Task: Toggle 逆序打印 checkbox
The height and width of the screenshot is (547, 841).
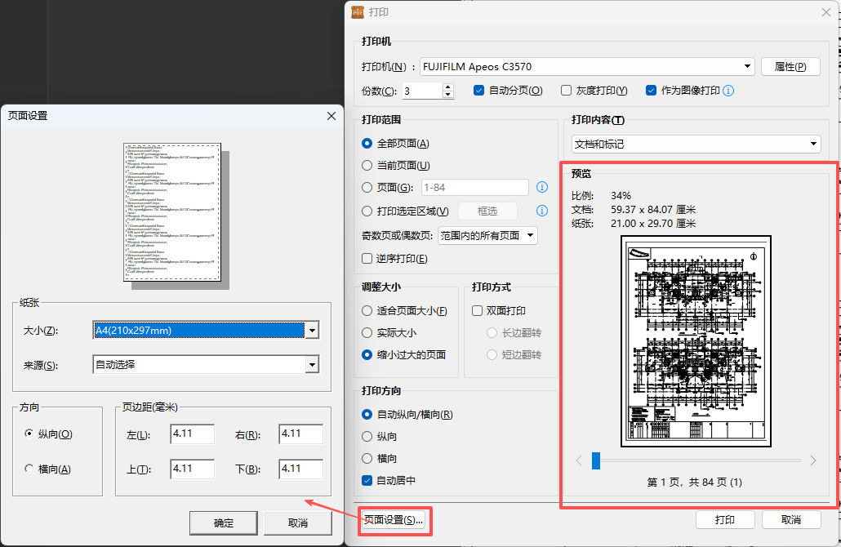Action: pos(367,259)
